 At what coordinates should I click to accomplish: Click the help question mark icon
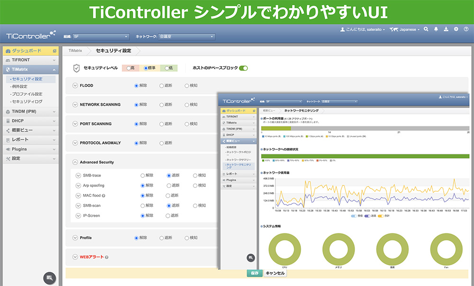coord(465,29)
